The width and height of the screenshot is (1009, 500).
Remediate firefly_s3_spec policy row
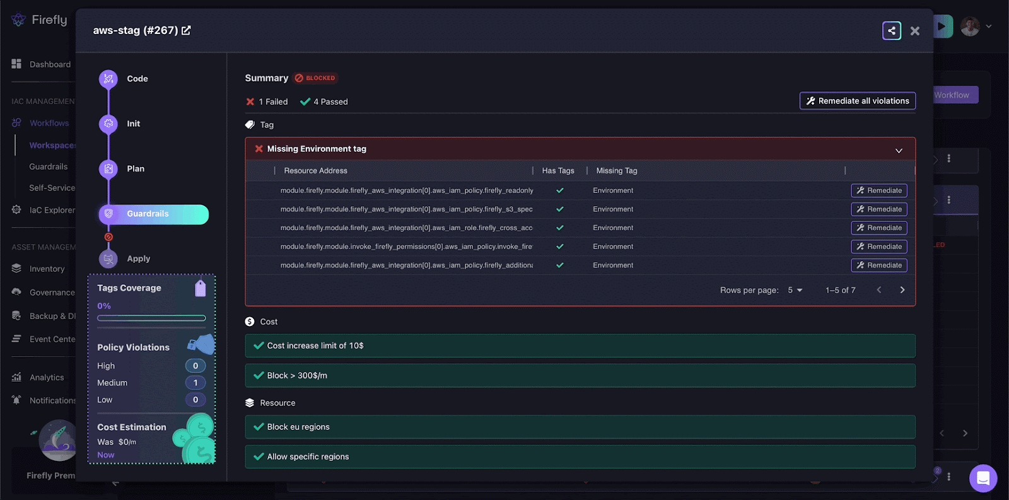[879, 209]
